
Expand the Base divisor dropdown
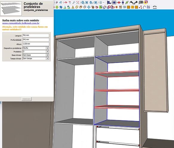36,55
